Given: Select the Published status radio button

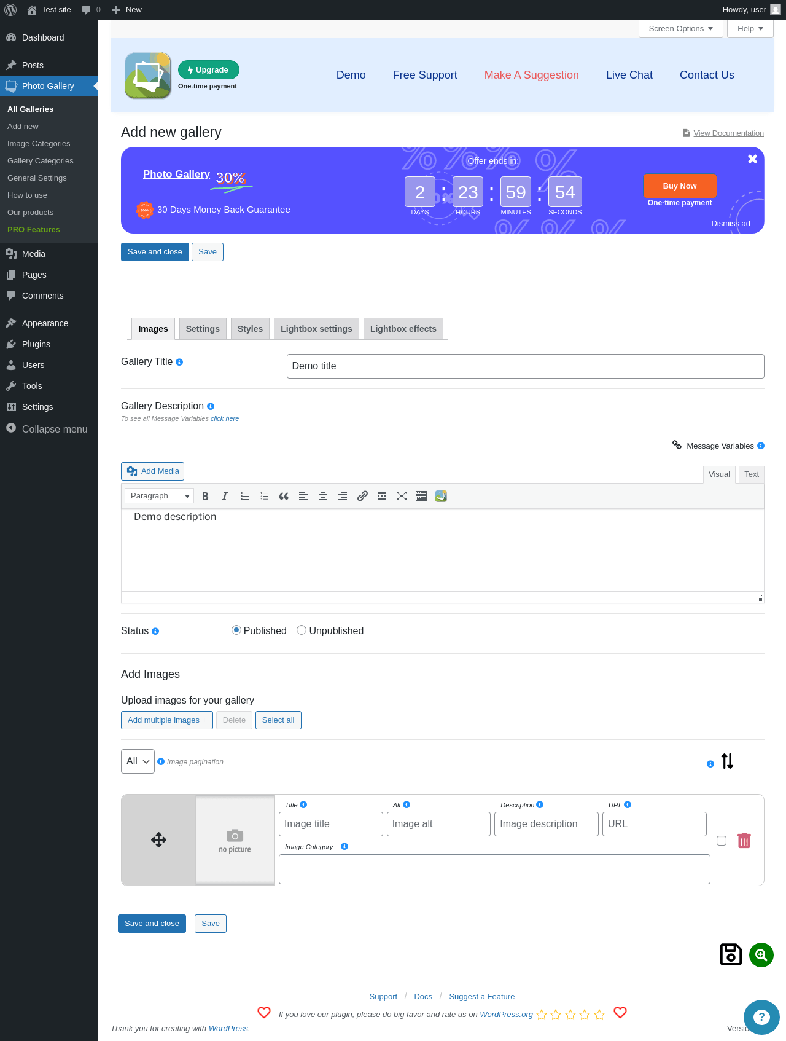Looking at the screenshot, I should tap(236, 630).
